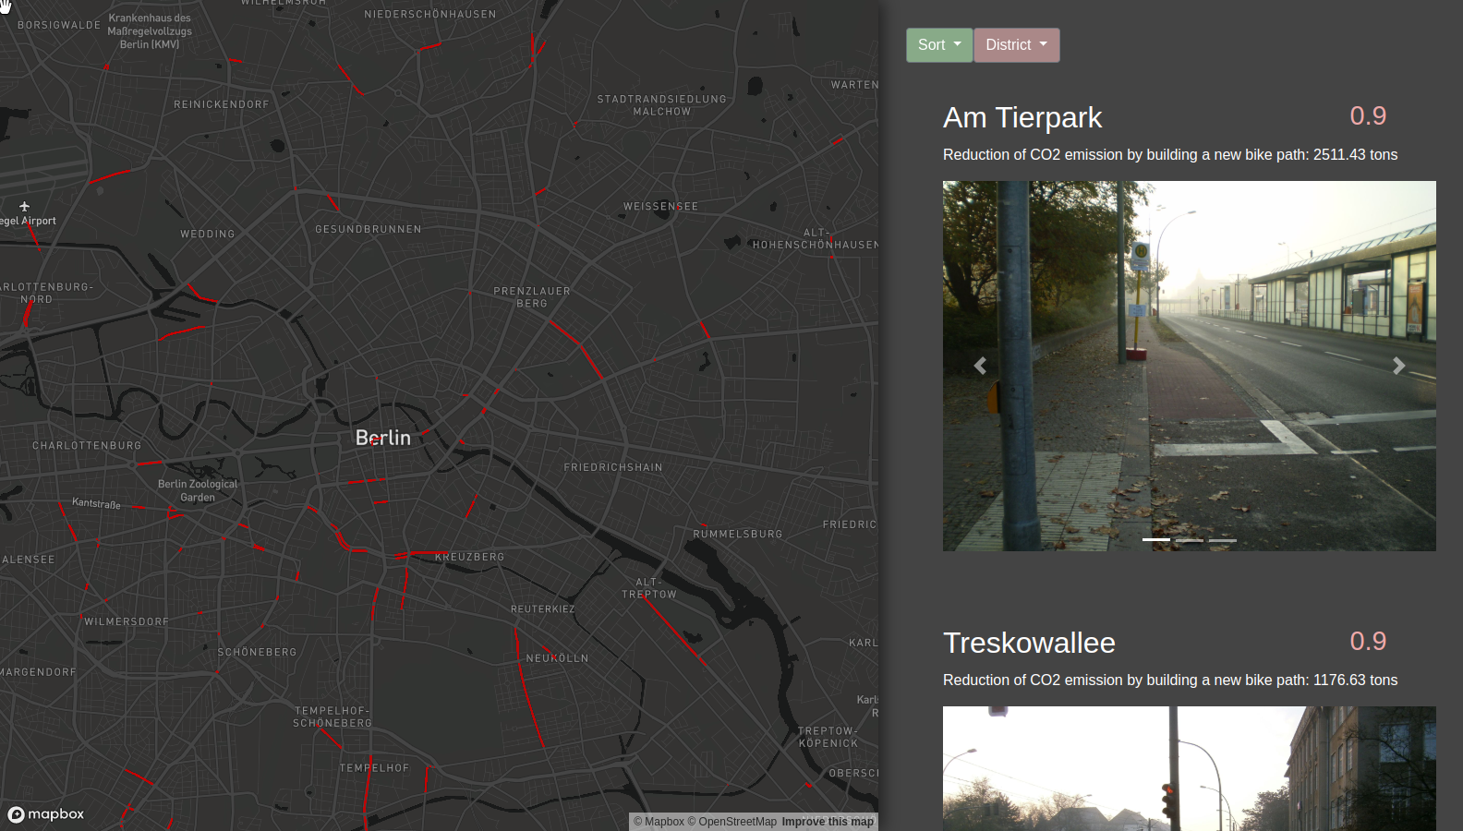Click the Am Tierpark street photo
Image resolution: width=1463 pixels, height=831 pixels.
[x=1190, y=366]
